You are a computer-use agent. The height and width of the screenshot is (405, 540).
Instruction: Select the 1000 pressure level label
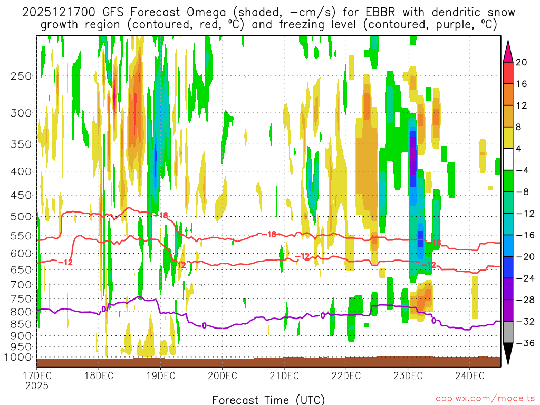point(19,358)
